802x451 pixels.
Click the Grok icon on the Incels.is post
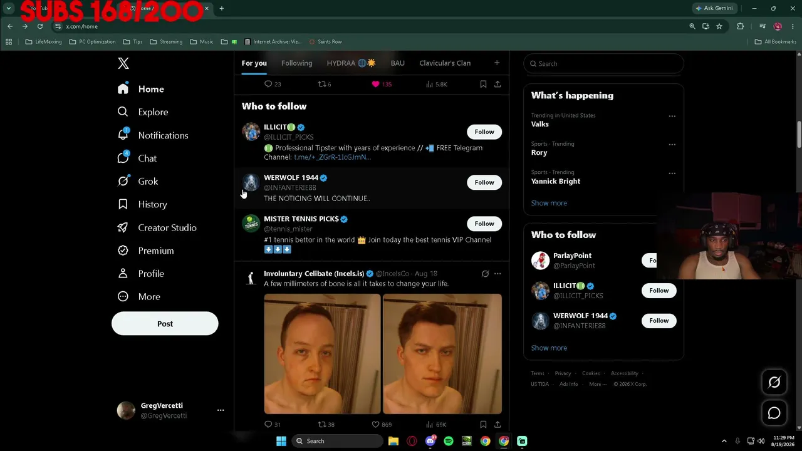[x=485, y=274]
